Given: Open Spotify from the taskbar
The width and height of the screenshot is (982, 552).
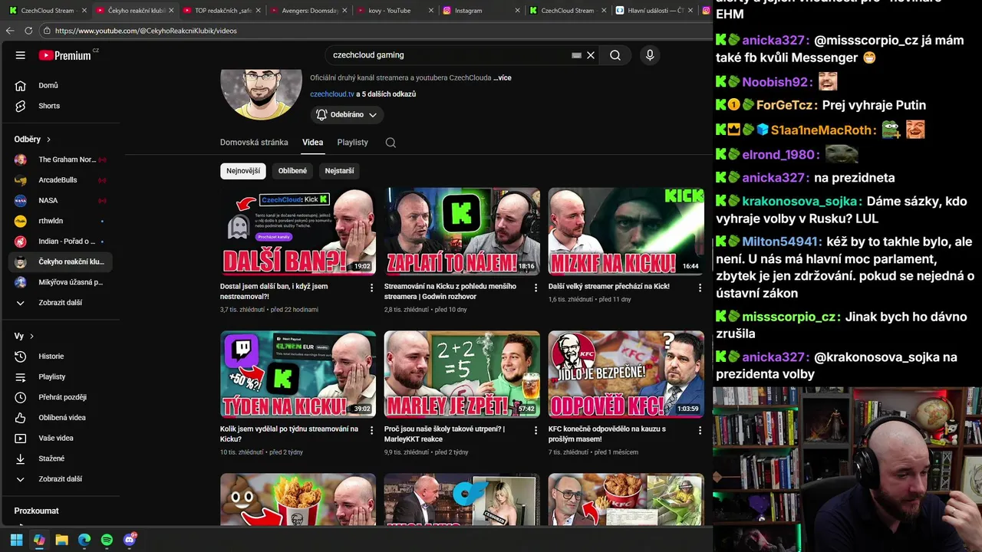Looking at the screenshot, I should (107, 540).
